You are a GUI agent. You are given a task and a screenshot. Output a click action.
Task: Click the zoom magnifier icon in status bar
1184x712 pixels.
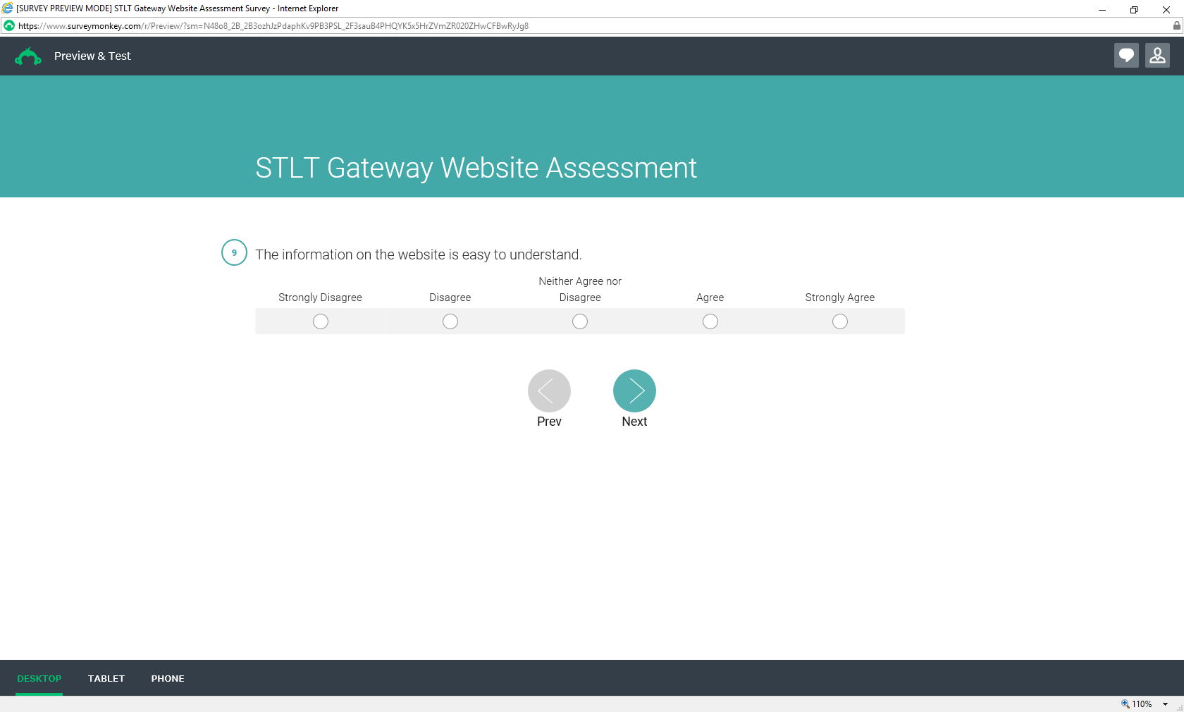tap(1126, 704)
